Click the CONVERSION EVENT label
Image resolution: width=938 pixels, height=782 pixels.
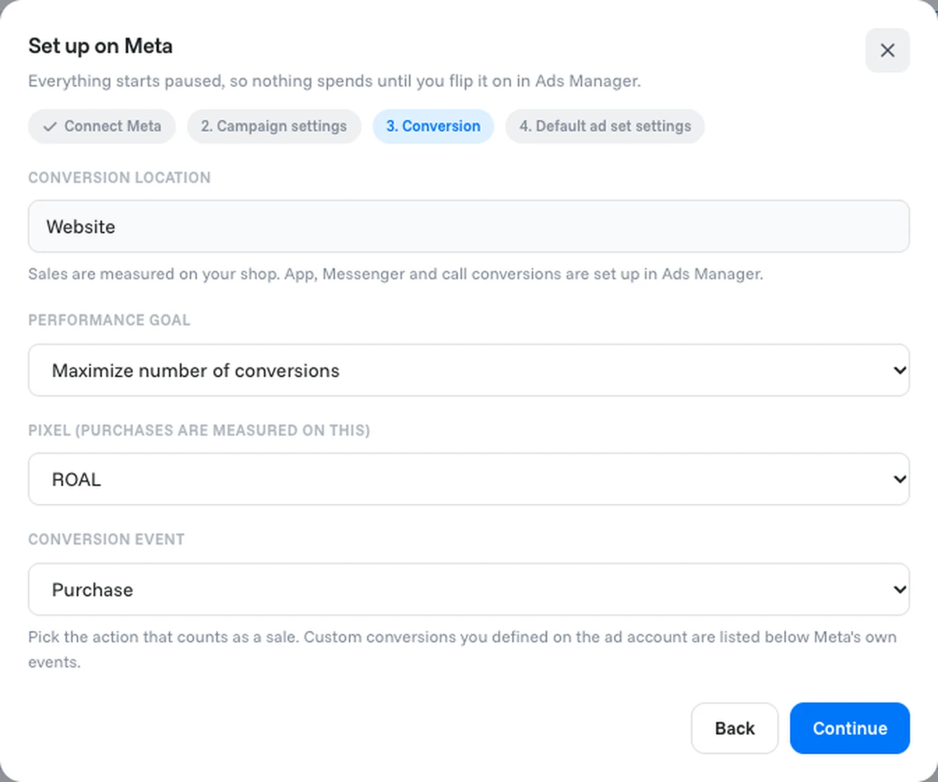pyautogui.click(x=106, y=539)
